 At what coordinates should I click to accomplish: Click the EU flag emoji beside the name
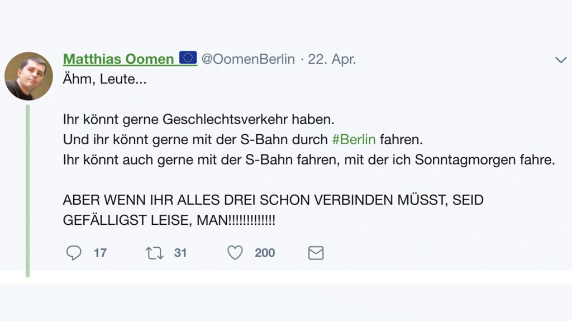click(188, 58)
